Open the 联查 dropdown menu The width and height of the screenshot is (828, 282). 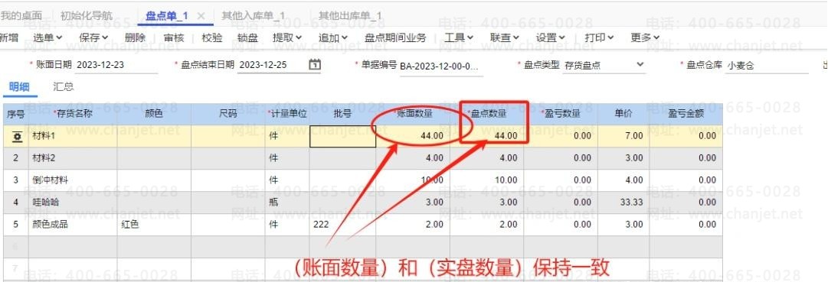pyautogui.click(x=505, y=37)
